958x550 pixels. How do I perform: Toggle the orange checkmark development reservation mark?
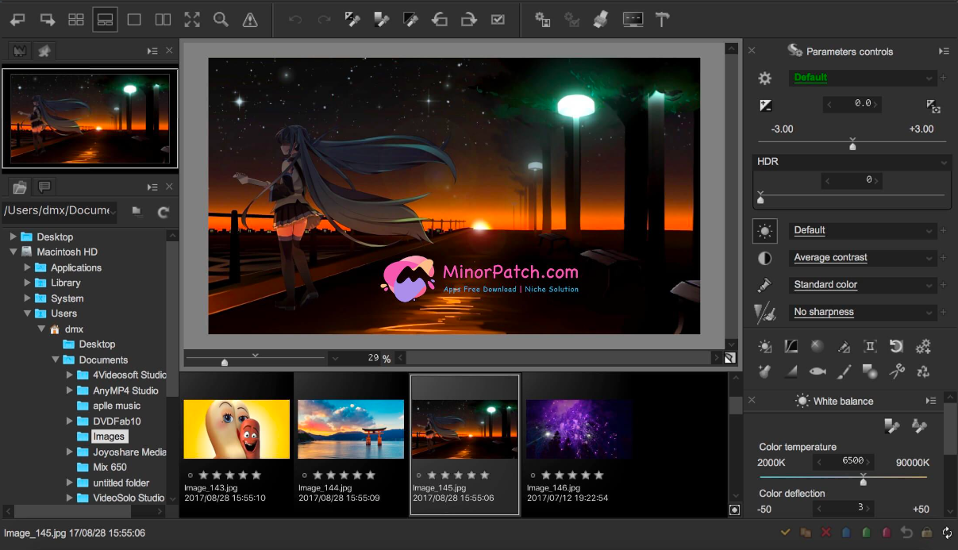click(786, 533)
